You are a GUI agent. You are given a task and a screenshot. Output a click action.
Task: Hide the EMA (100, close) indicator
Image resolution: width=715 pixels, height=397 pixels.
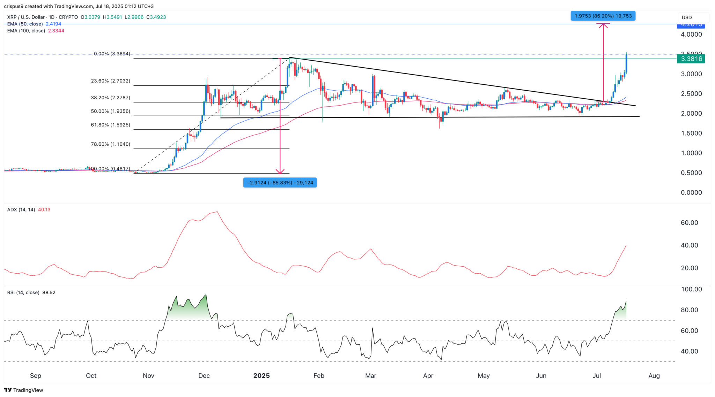click(26, 31)
